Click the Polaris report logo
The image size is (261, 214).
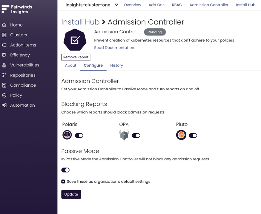click(x=67, y=135)
